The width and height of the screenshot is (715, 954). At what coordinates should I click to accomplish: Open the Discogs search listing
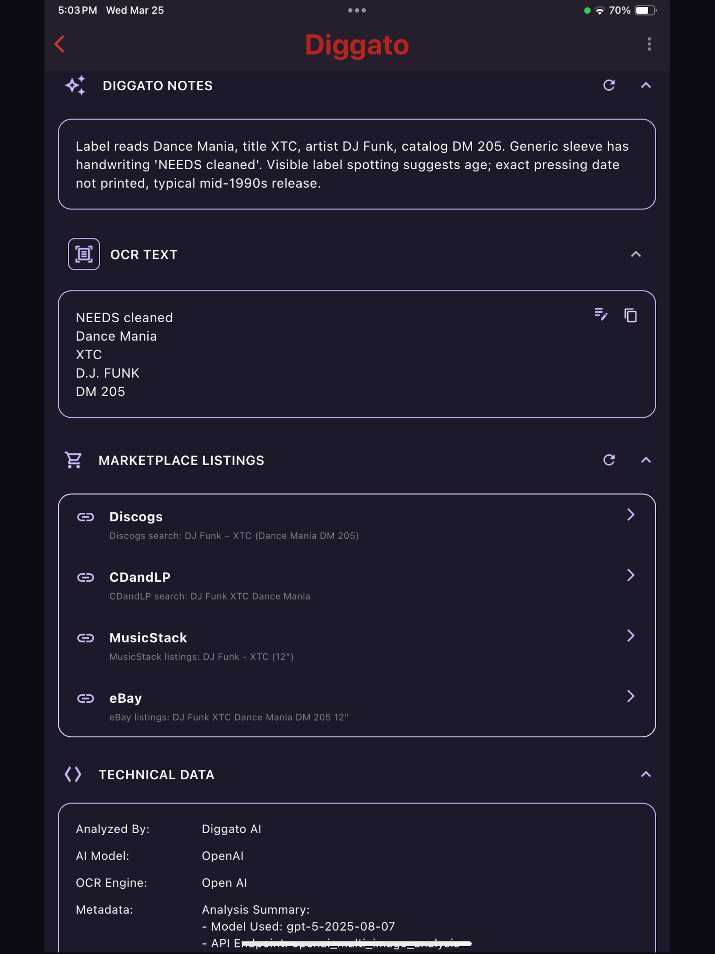pyautogui.click(x=357, y=525)
